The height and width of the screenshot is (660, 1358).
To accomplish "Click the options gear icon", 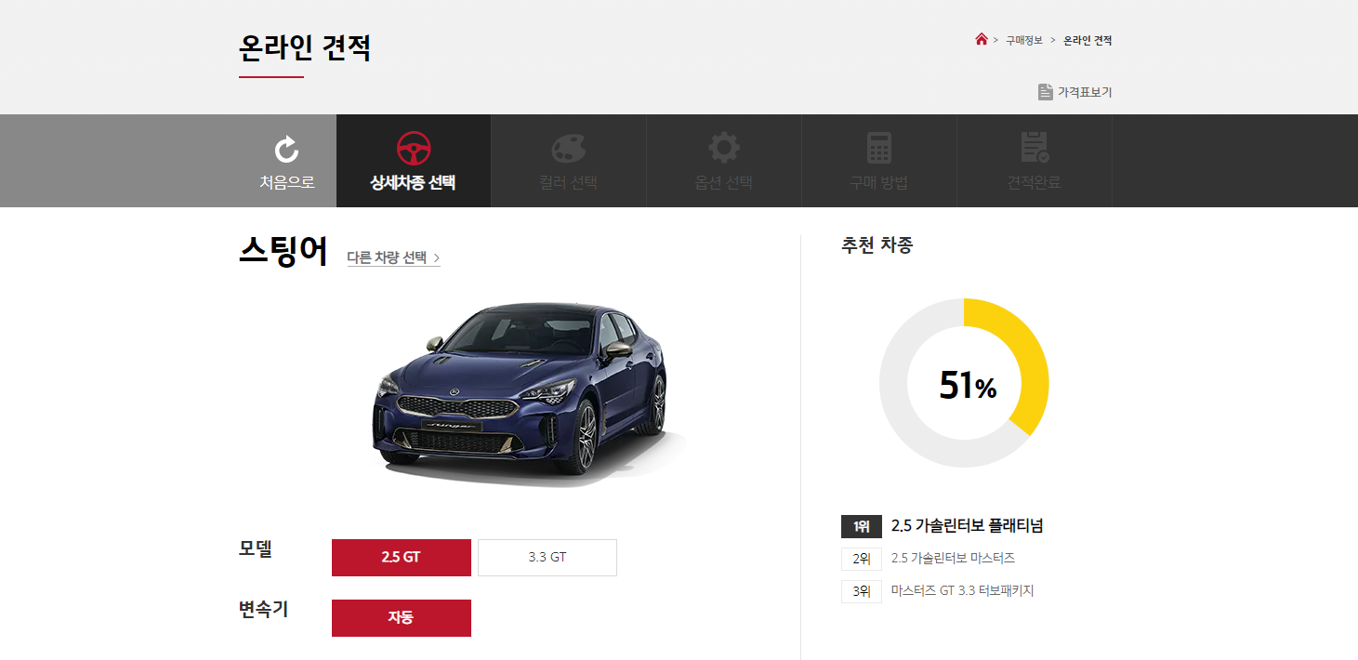I will coord(724,148).
